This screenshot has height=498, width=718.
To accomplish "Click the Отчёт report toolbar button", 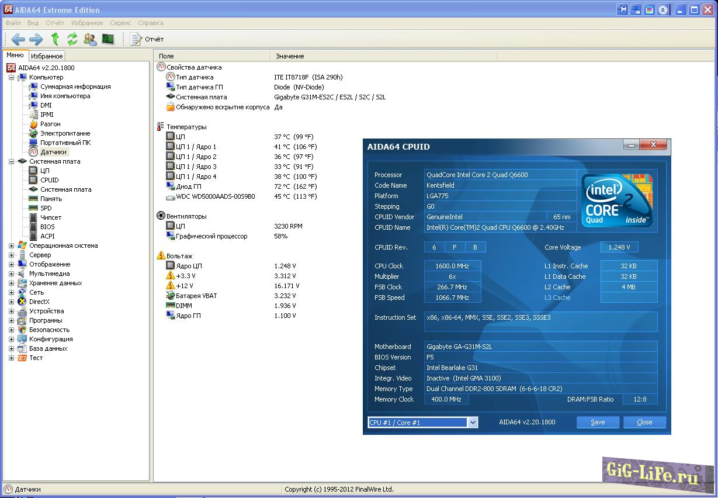I will (x=147, y=39).
